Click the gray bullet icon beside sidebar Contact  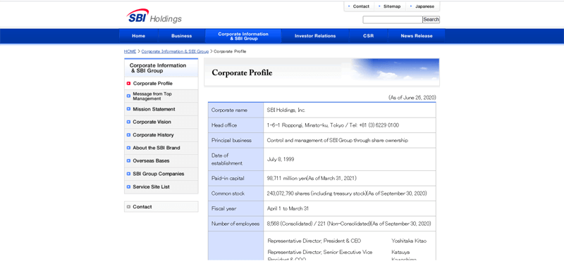pos(128,207)
